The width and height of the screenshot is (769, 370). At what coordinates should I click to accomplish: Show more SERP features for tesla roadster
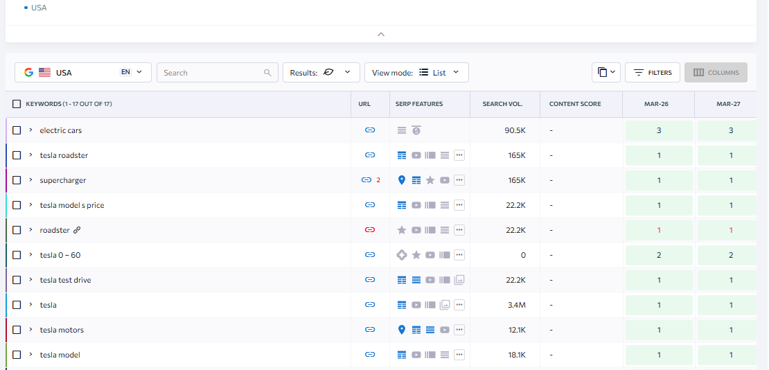(459, 155)
